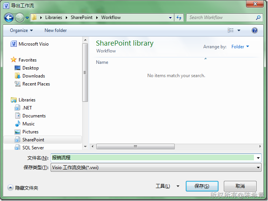This screenshot has height=201, width=268.
Task: Open Desktop from Favorites
Action: [x=30, y=68]
